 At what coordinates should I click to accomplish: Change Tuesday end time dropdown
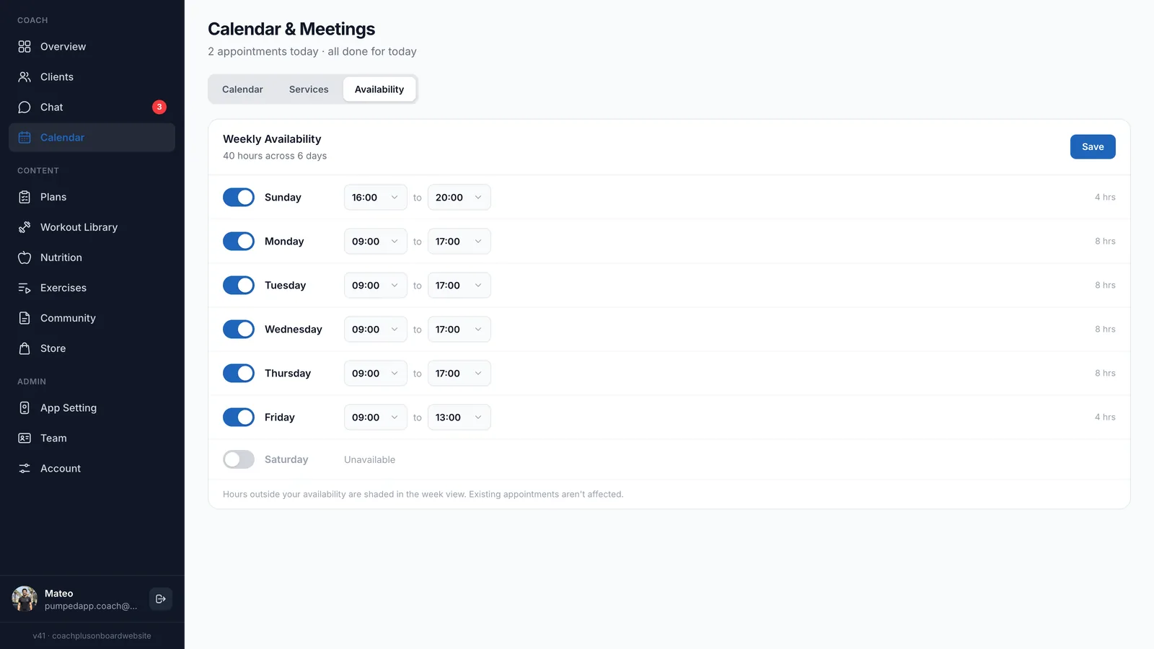pos(459,286)
